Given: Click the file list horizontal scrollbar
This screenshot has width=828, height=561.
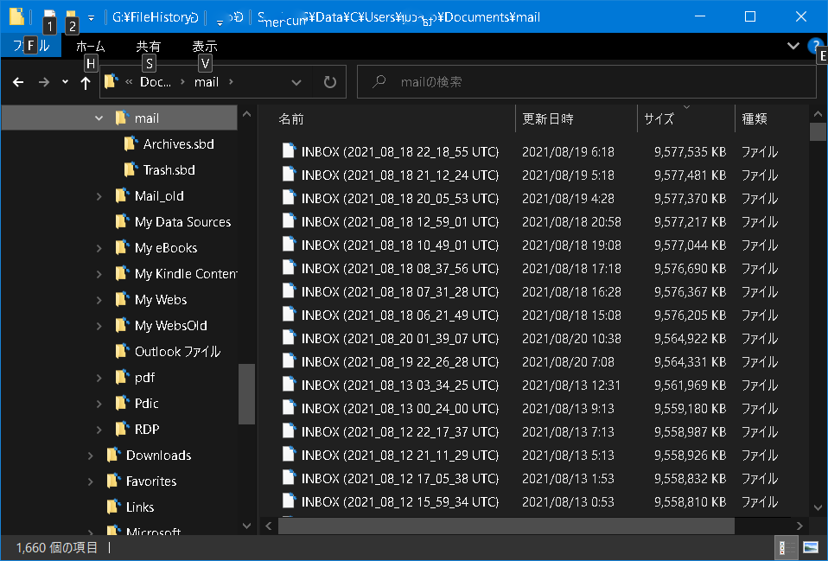Looking at the screenshot, I should pyautogui.click(x=506, y=526).
